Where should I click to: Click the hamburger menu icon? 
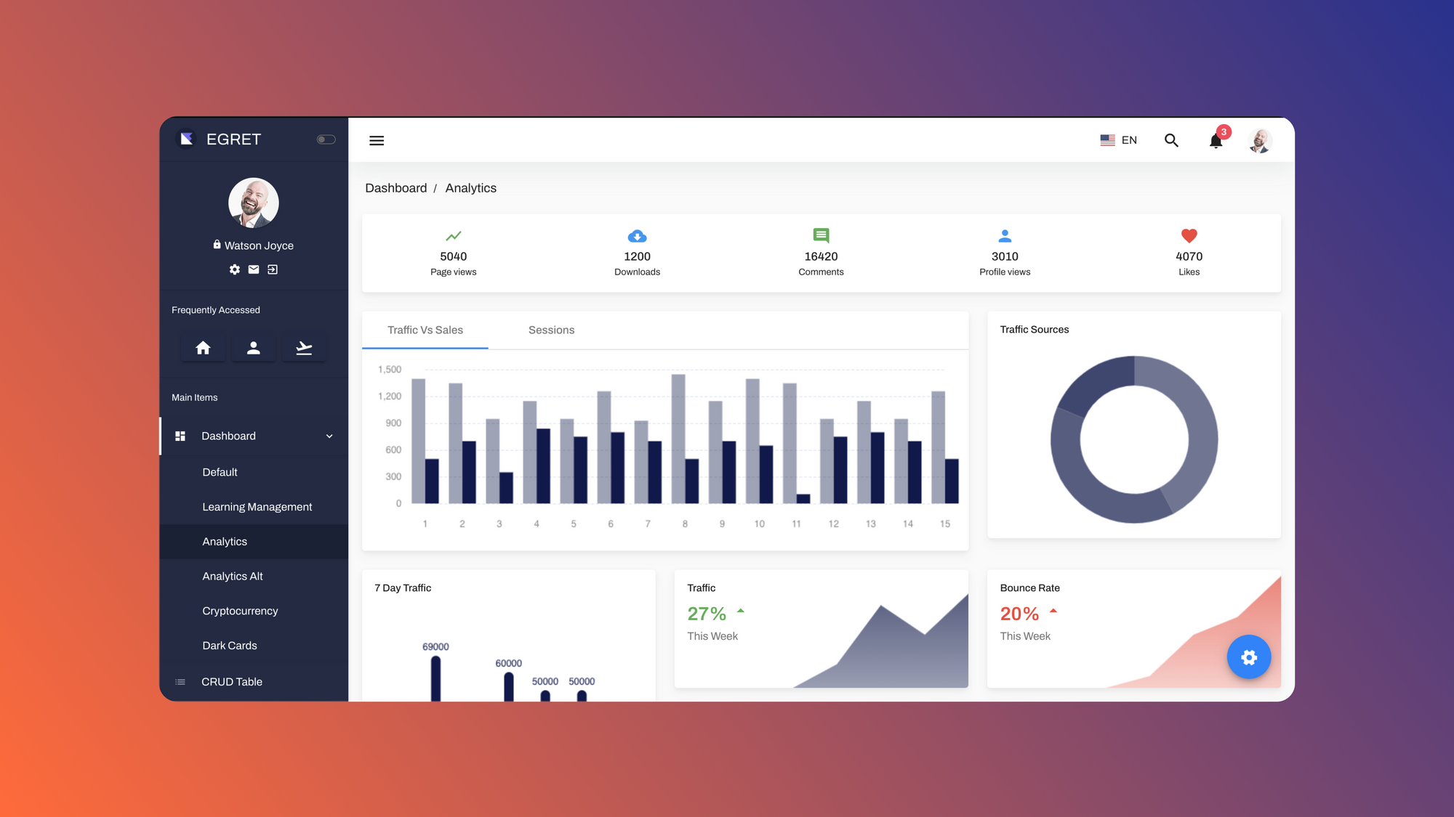[x=377, y=141]
